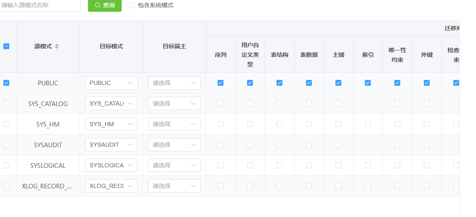Open the SYS_HM 目标模式 dropdown
This screenshot has width=476, height=217.
[x=111, y=124]
